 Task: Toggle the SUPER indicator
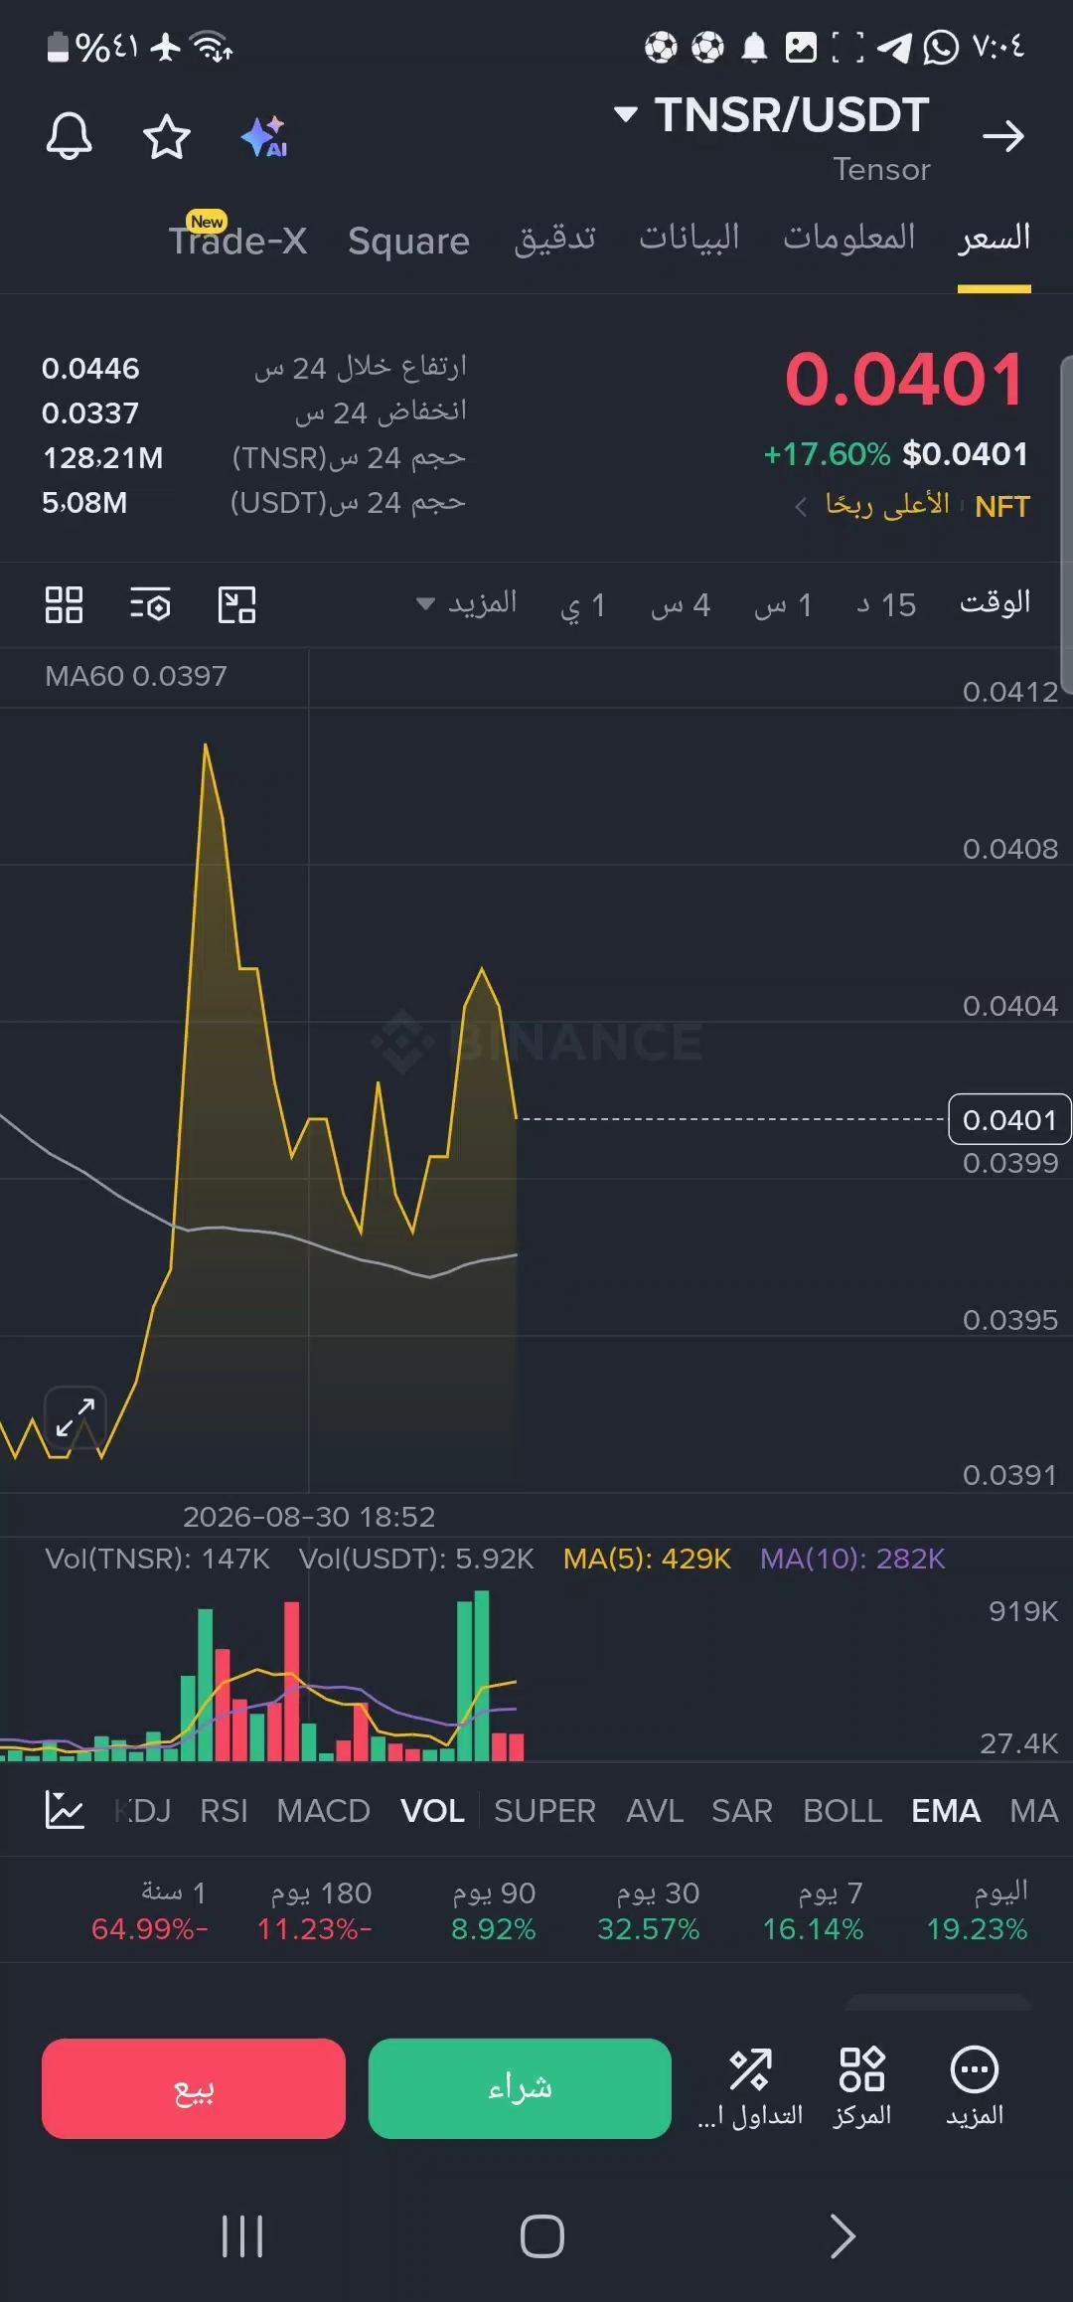tap(544, 1810)
